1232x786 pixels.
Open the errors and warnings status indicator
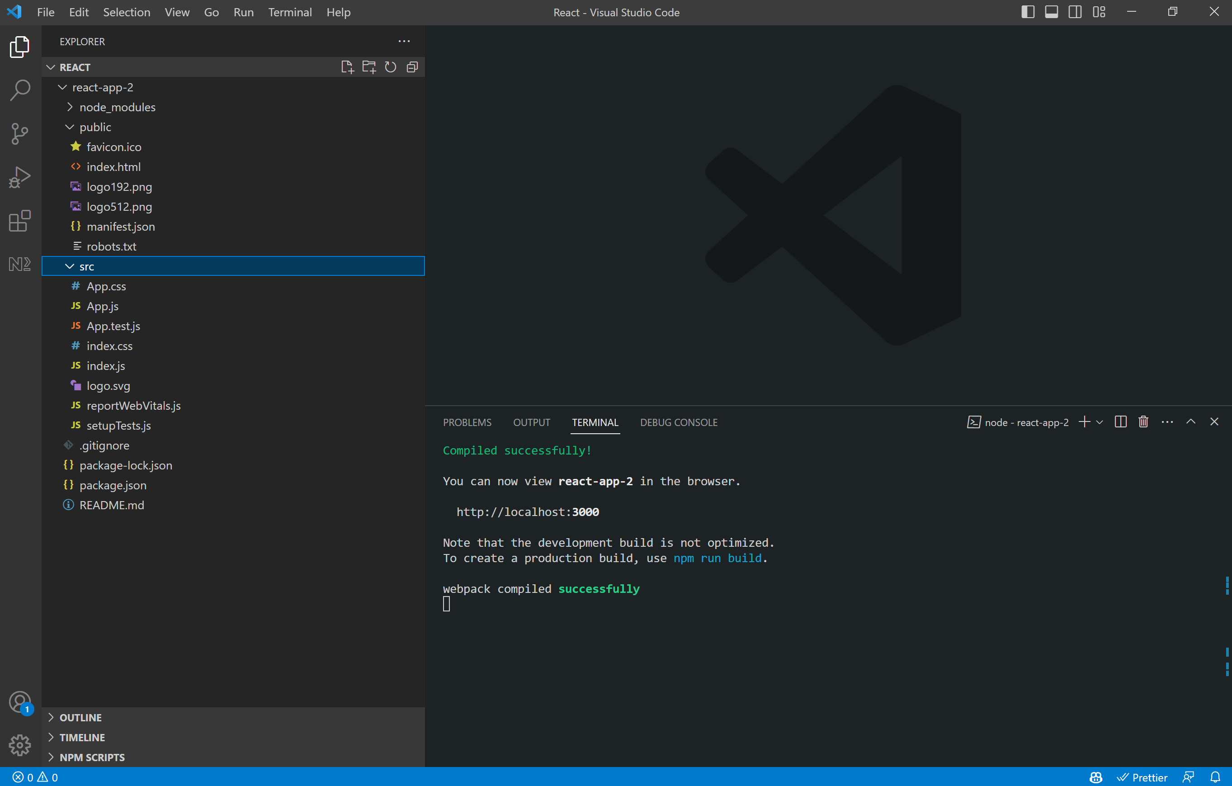35,777
